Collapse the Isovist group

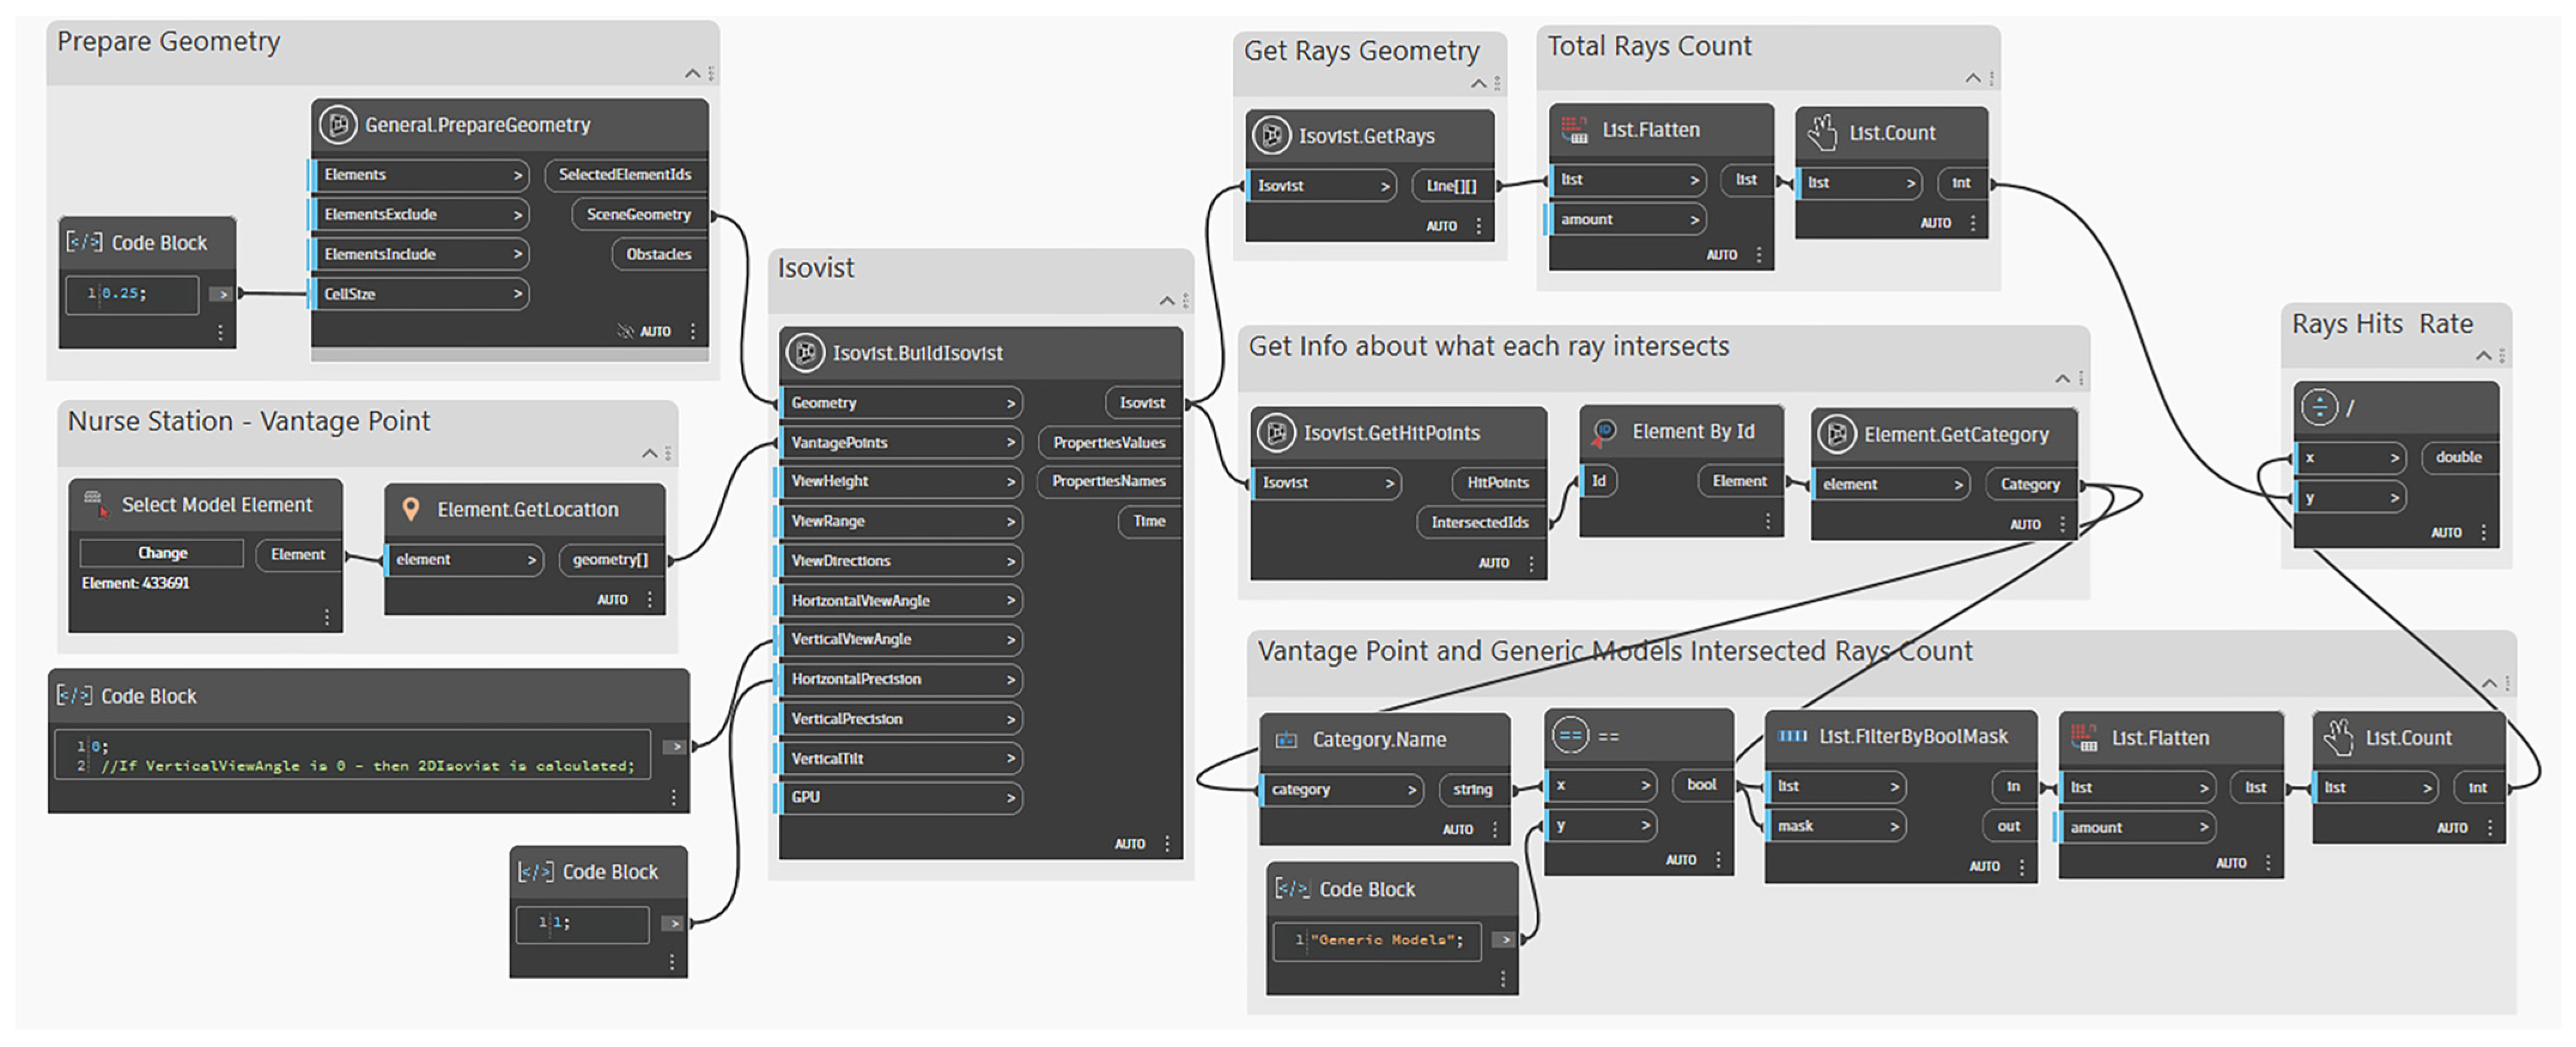[1166, 301]
